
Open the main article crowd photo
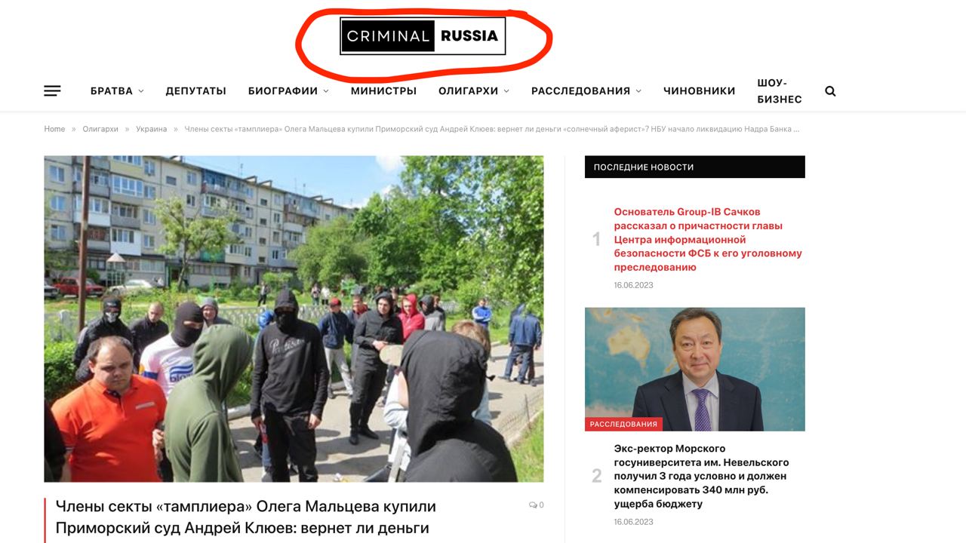pos(294,319)
